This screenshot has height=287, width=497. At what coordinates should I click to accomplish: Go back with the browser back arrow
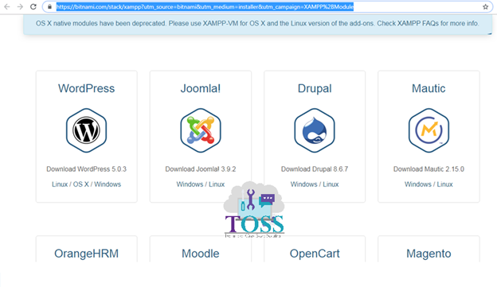click(6, 6)
